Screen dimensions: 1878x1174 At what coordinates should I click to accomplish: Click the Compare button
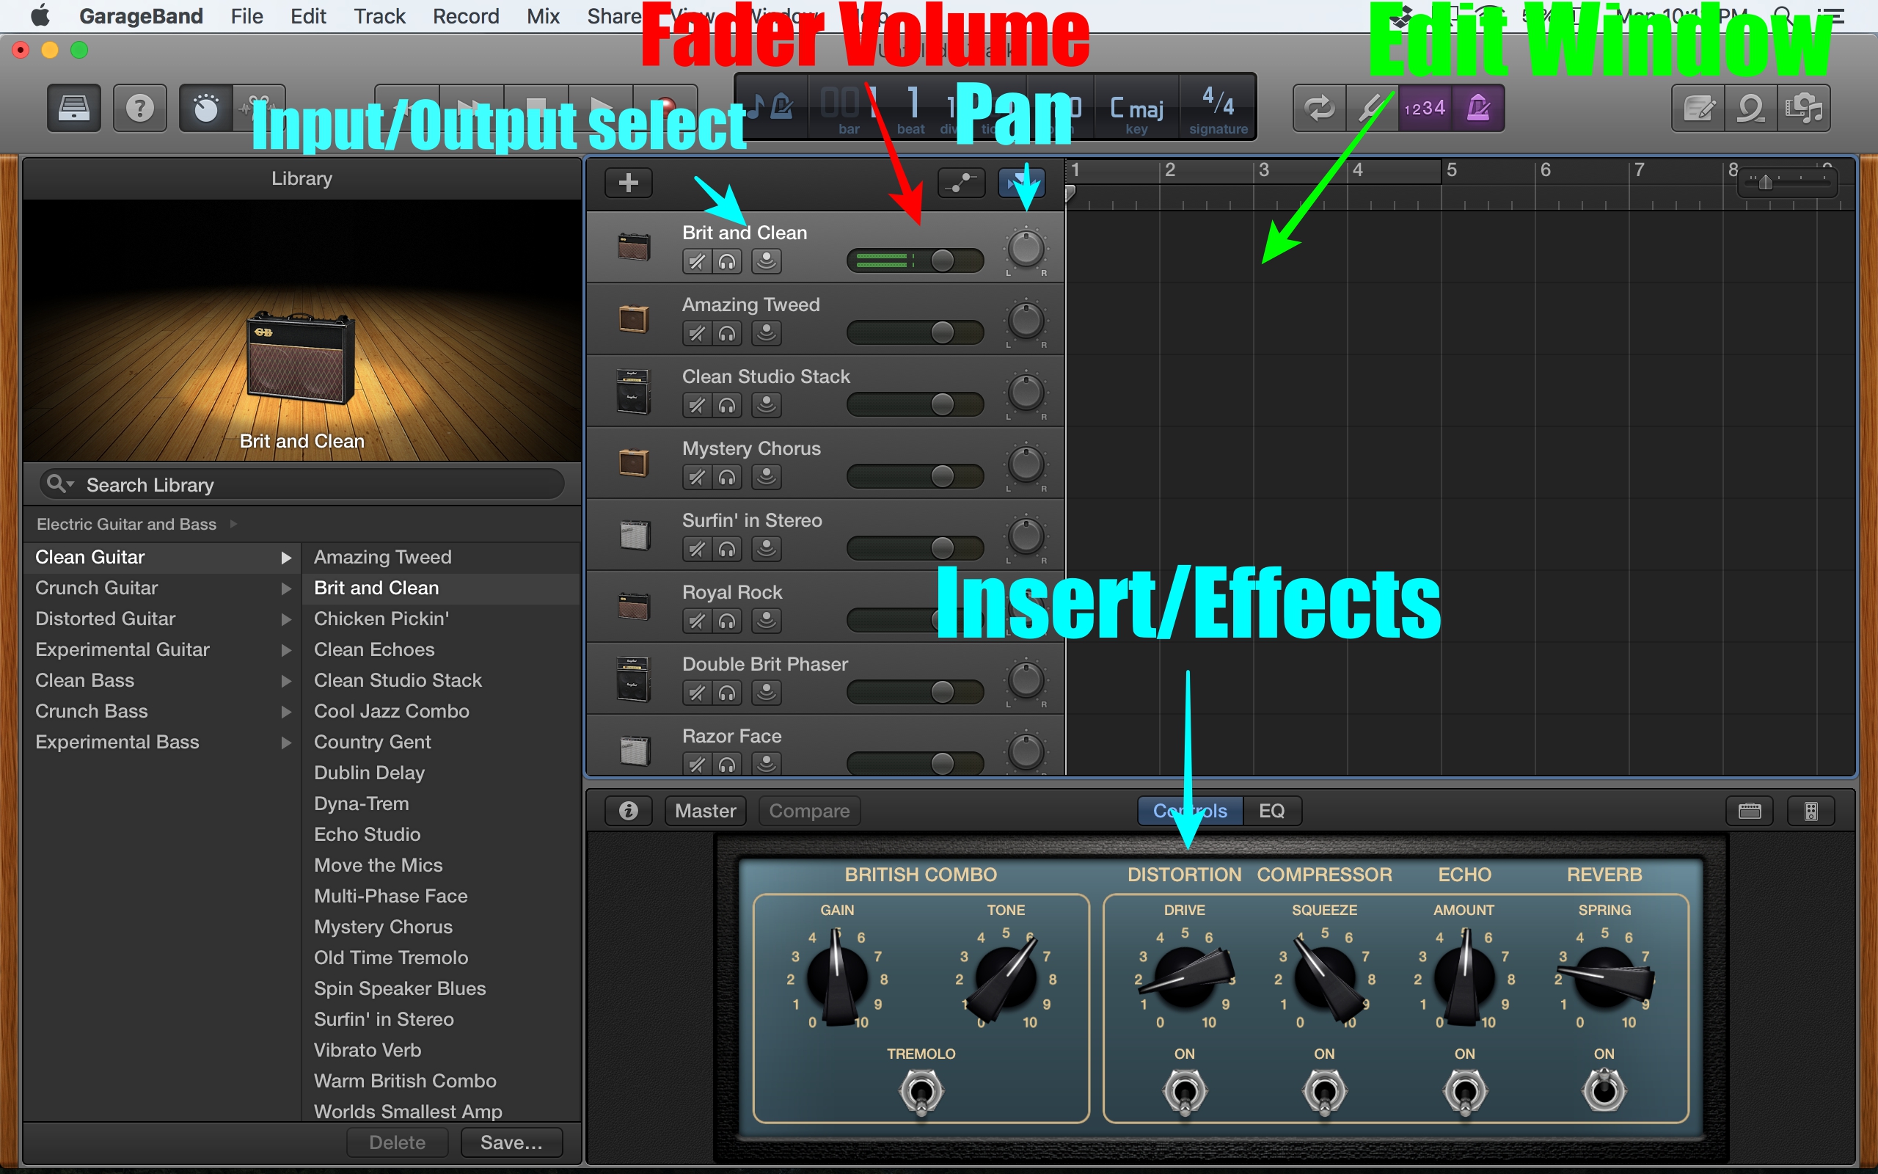point(809,811)
